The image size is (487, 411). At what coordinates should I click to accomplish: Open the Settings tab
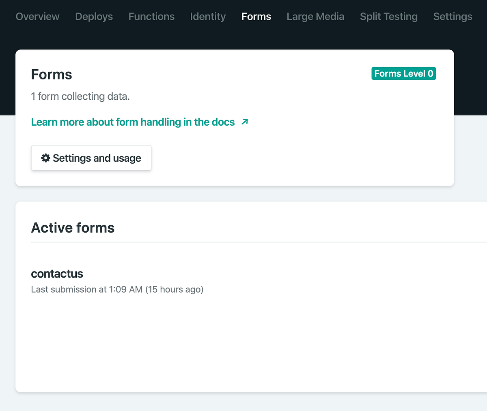[x=453, y=17]
